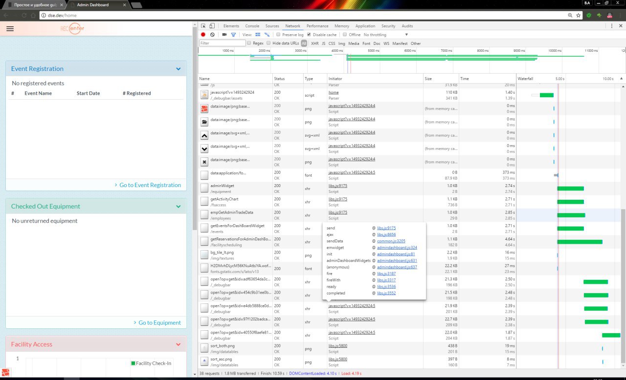Switch to the Security tab
Viewport: 626px width, 380px height.
click(x=388, y=26)
